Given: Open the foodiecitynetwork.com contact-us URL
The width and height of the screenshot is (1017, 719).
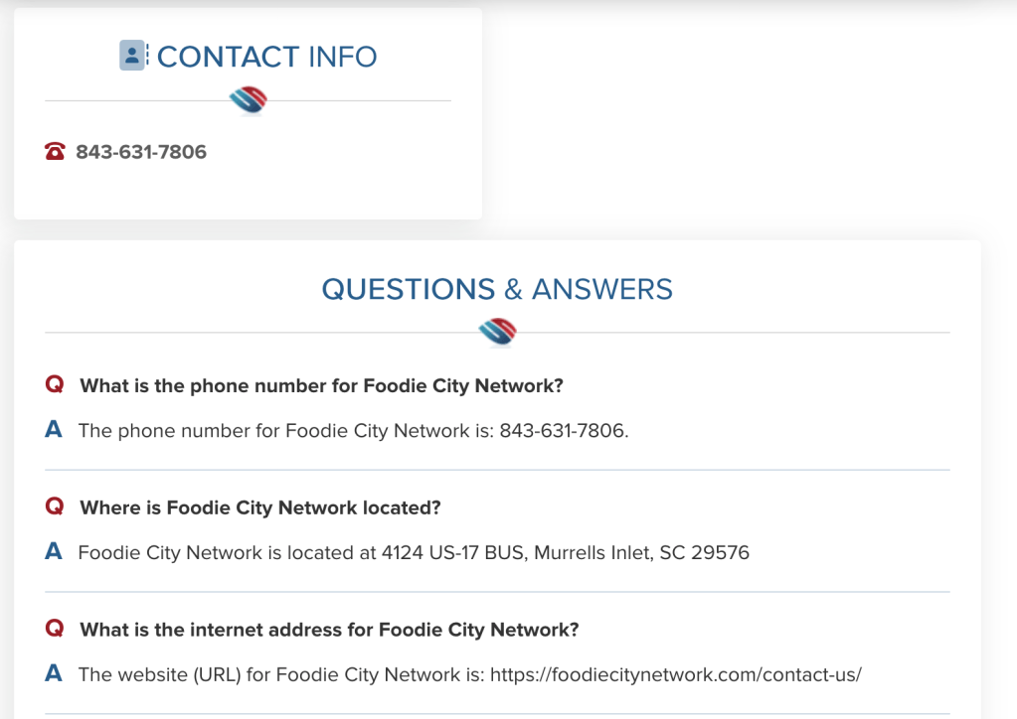Looking at the screenshot, I should pyautogui.click(x=674, y=675).
